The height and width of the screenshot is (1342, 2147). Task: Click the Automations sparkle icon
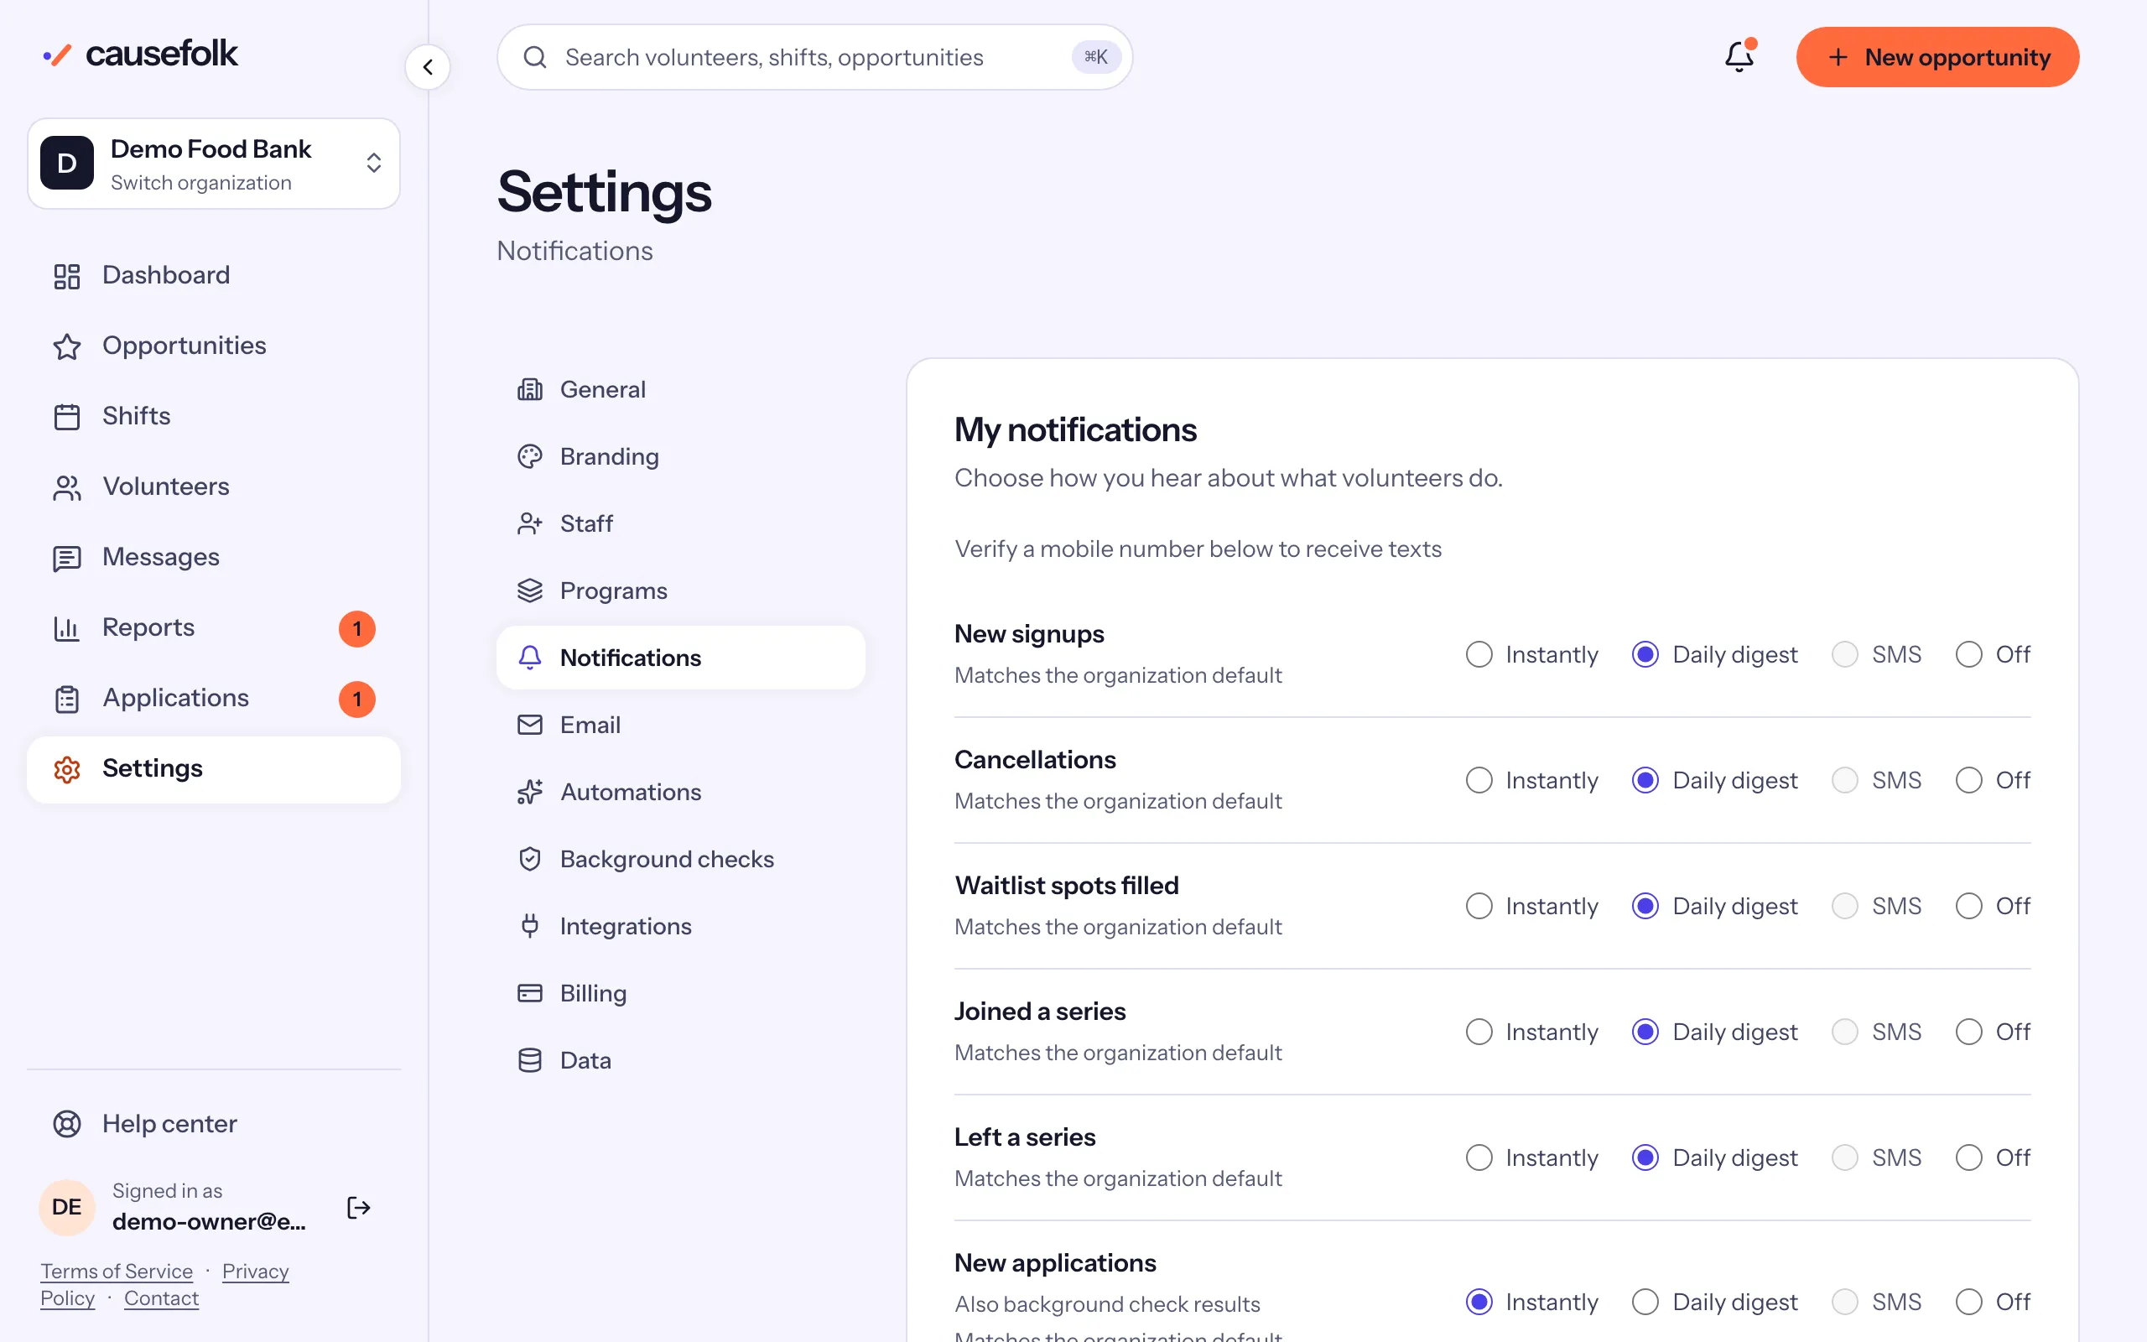pyautogui.click(x=530, y=792)
